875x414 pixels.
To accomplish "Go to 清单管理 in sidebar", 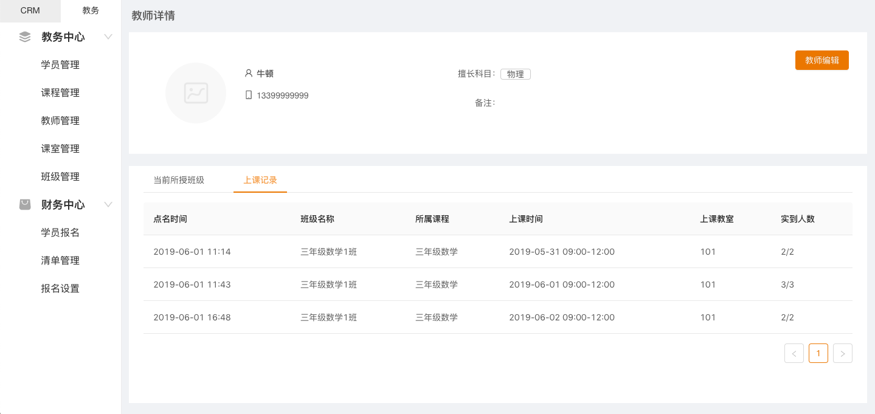I will [x=60, y=261].
